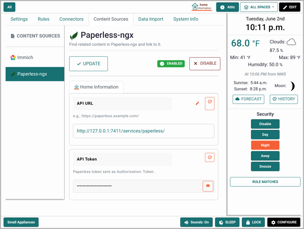The width and height of the screenshot is (304, 229).
Task: Set security to Disable
Action: point(265,124)
